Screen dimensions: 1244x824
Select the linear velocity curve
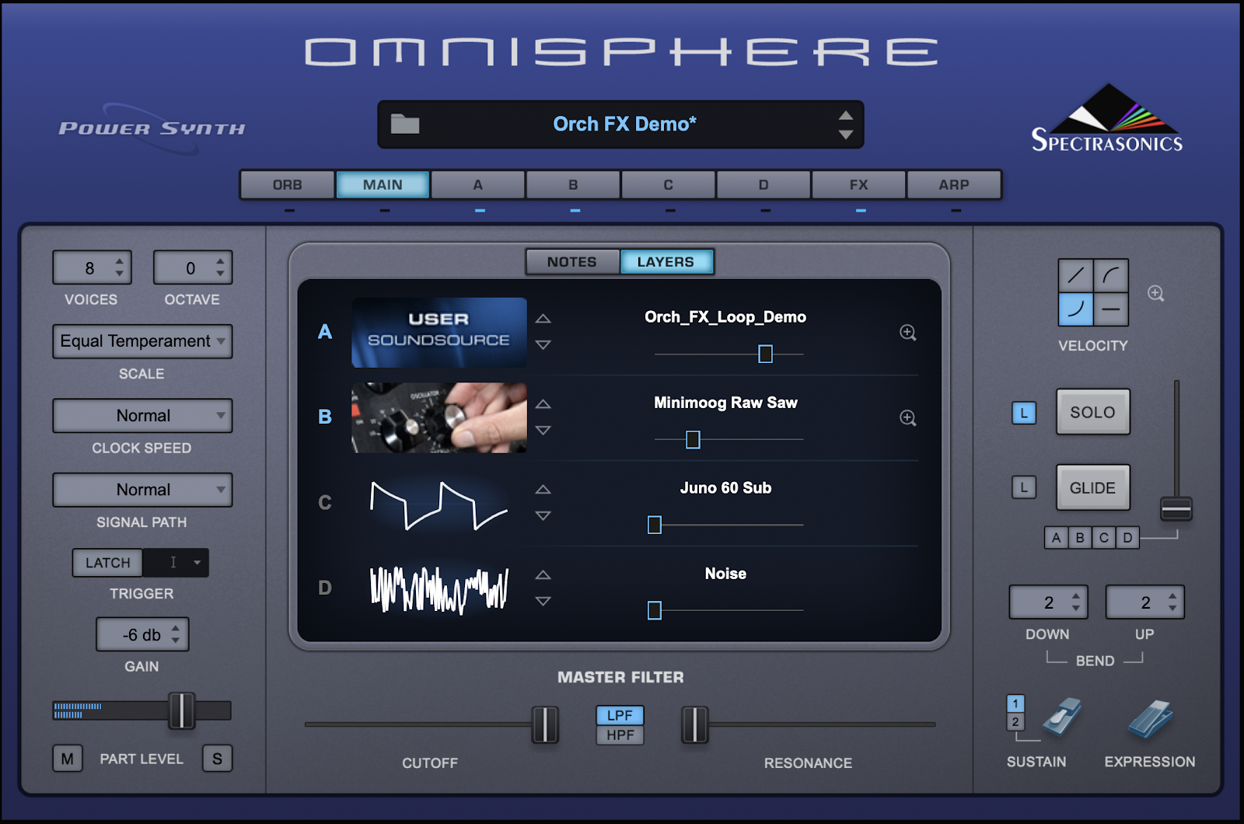pos(1076,275)
